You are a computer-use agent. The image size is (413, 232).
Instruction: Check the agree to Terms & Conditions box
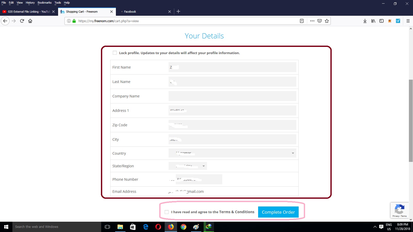[x=167, y=212]
